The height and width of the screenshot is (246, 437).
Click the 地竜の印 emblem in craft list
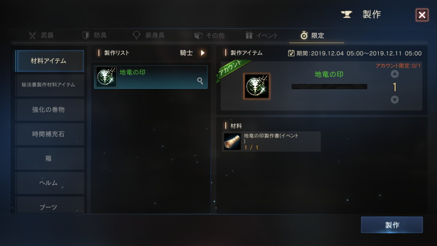pos(106,77)
